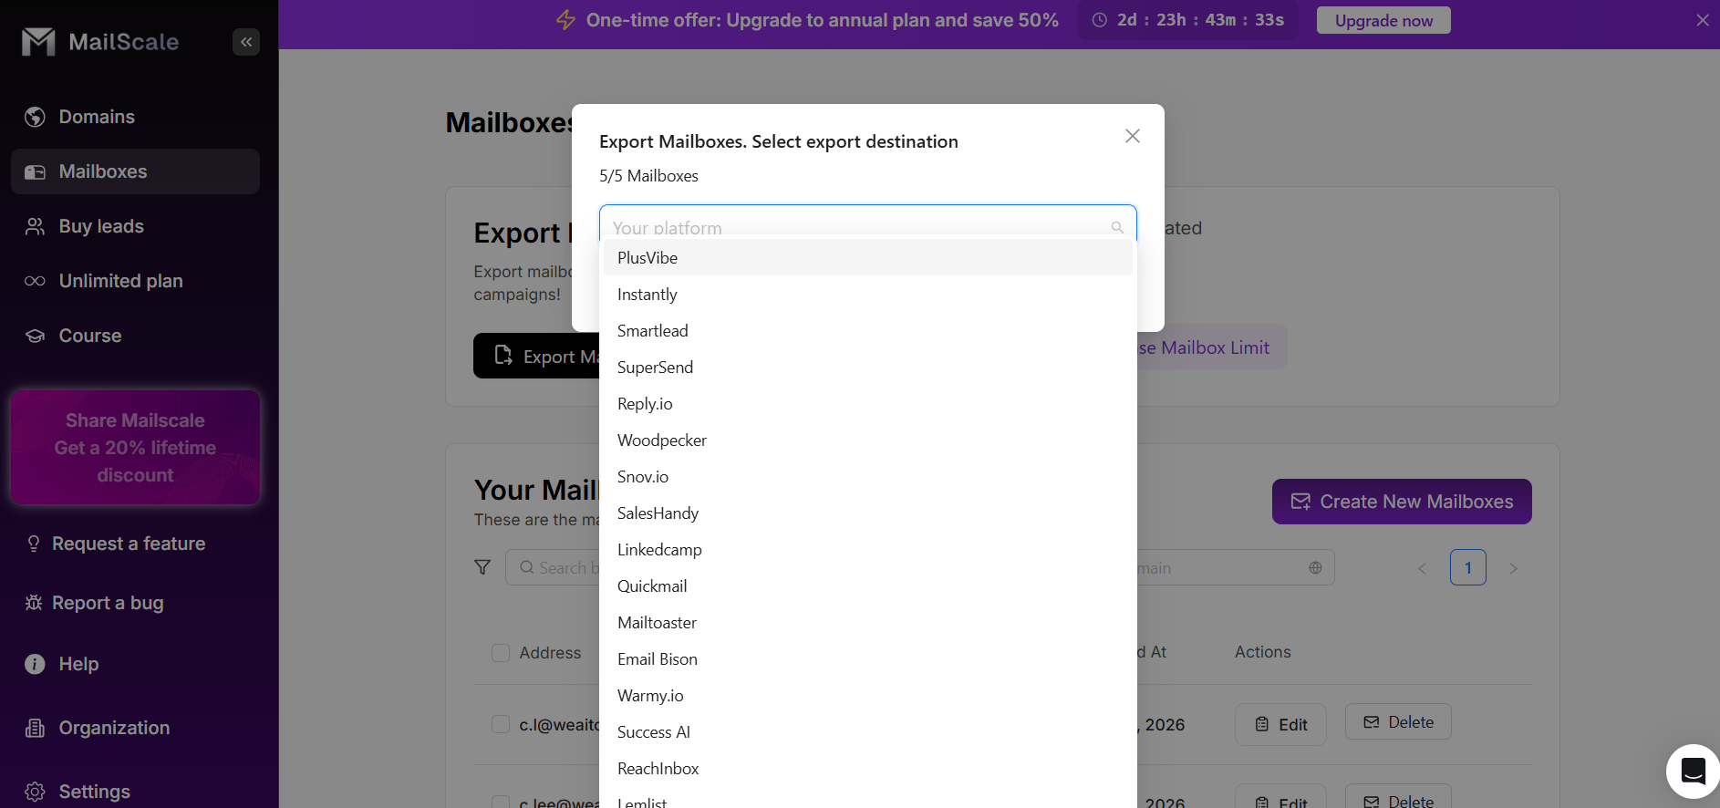Viewport: 1720px width, 808px height.
Task: Click the info icon beside Help
Action: click(35, 664)
